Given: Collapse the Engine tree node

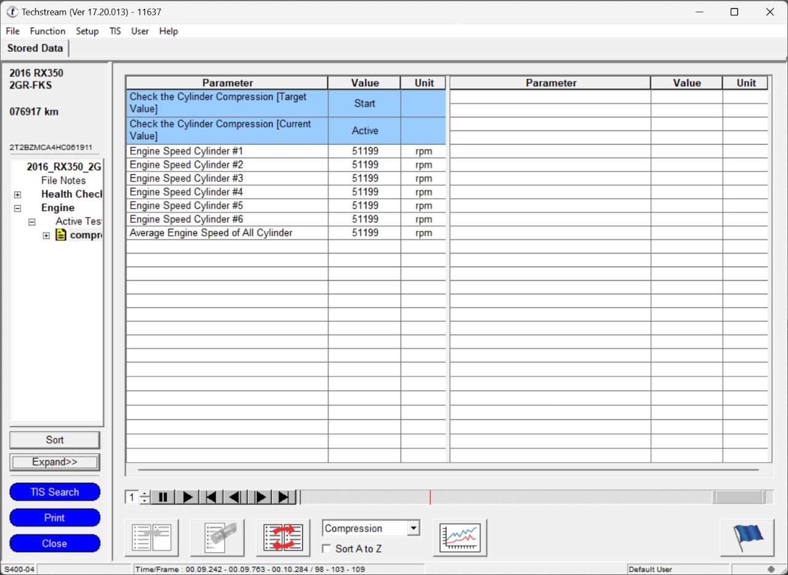Looking at the screenshot, I should [17, 208].
